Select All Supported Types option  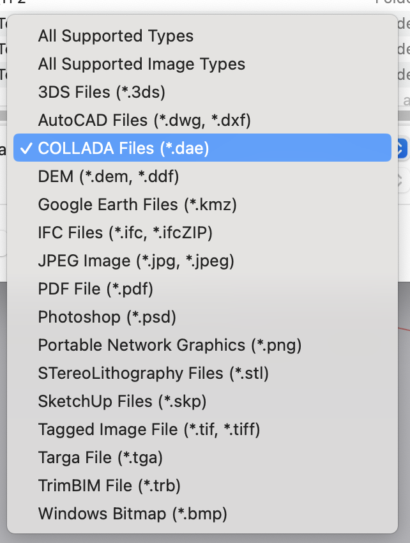pyautogui.click(x=116, y=36)
